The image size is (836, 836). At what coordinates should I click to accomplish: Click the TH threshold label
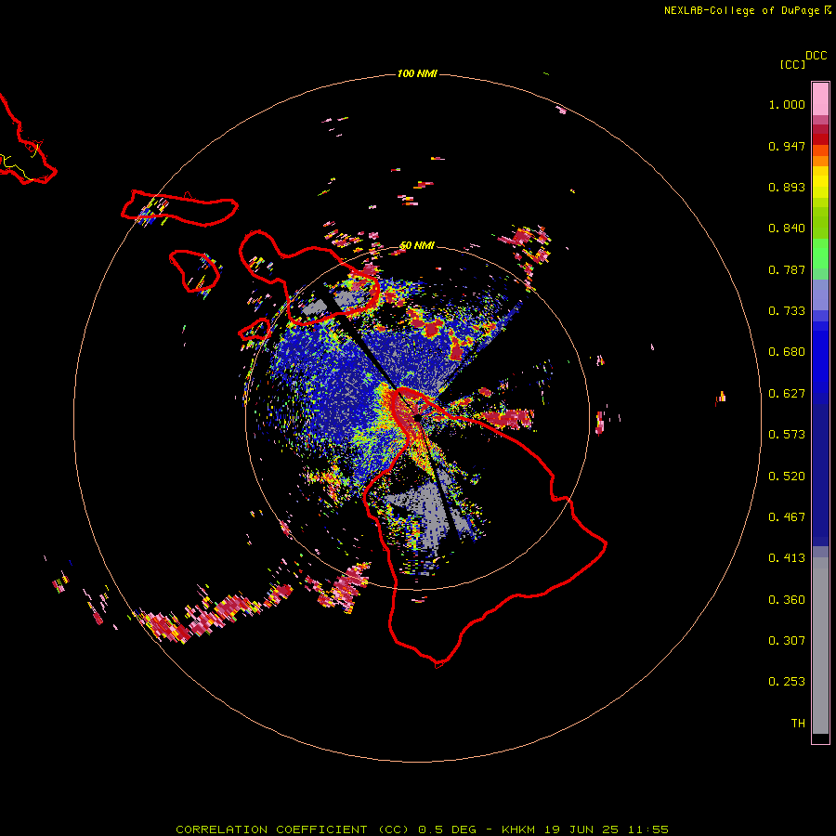(798, 724)
